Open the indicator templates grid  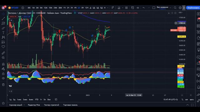pos(126,8)
